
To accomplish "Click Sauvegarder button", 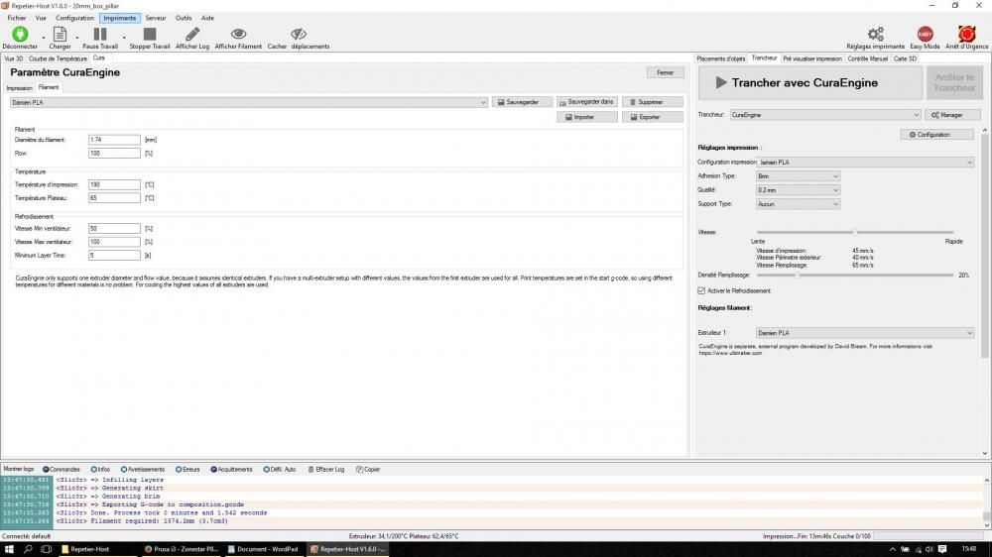I will [522, 102].
